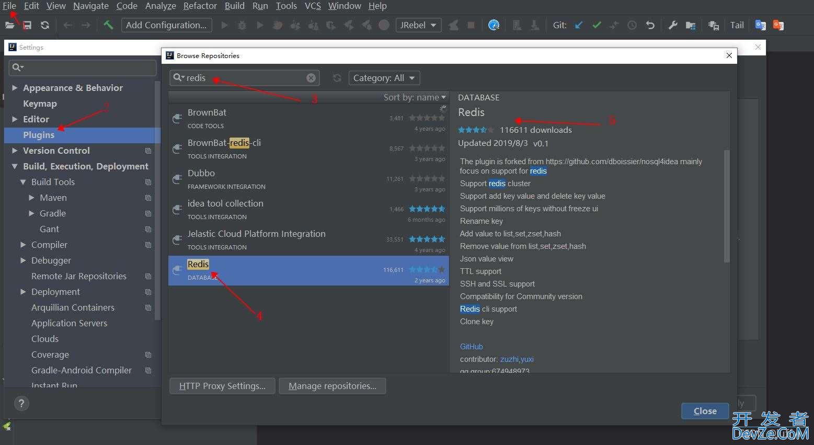Click the Manage repositories button
The height and width of the screenshot is (445, 814).
[x=333, y=386]
